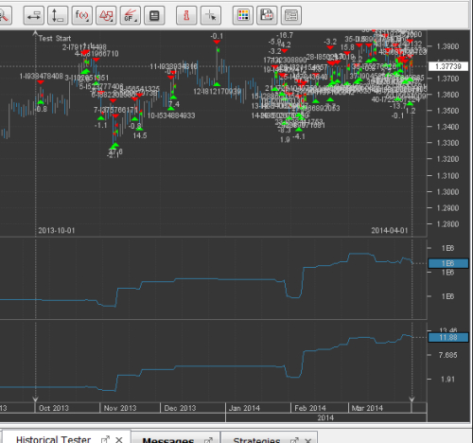
Task: Click the 1.3900 price axis label
Action: (447, 46)
